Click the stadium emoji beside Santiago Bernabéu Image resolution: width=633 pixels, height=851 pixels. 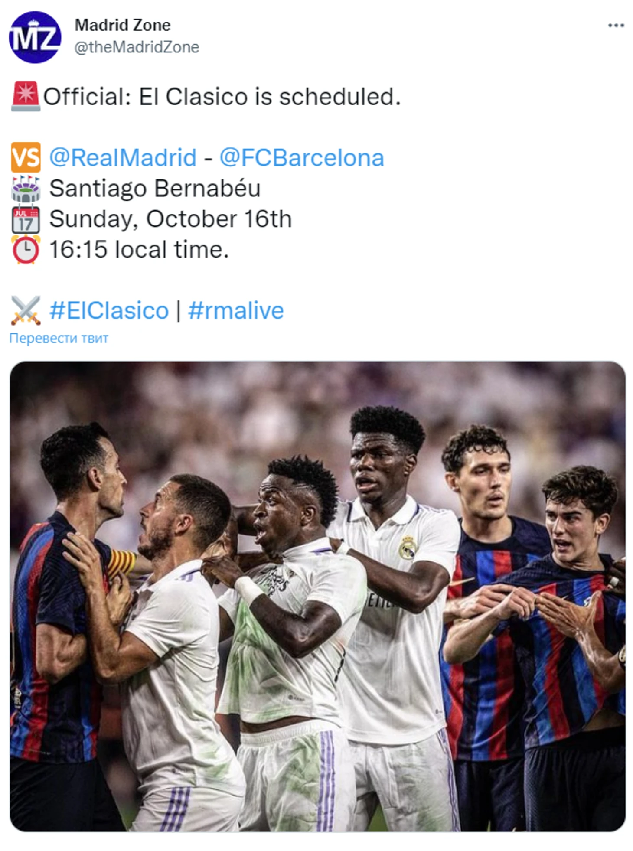coord(26,189)
